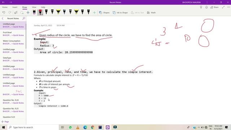The height and width of the screenshot is (130, 231).
Task: Go forward with title bar arrow
Action: tap(11, 2)
